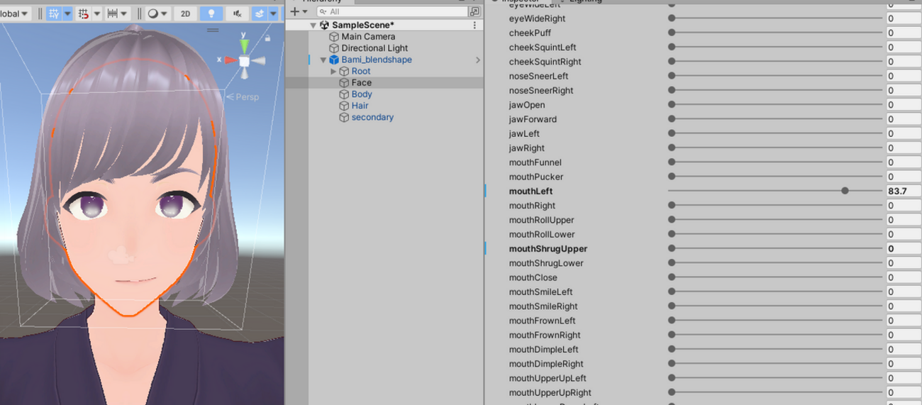
Task: Click the eyeWideRight label
Action: 537,18
